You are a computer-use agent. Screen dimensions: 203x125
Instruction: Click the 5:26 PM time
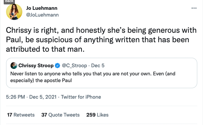(16, 97)
